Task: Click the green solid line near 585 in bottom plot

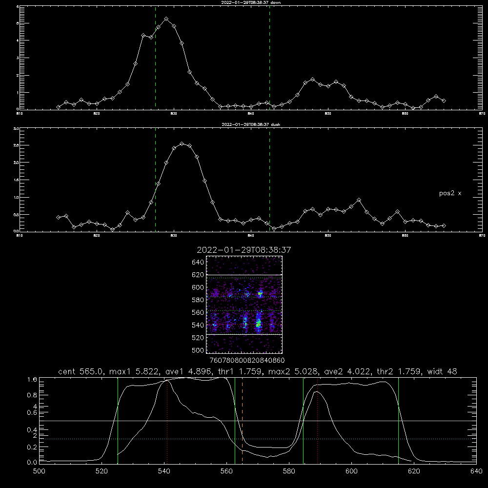Action: coord(303,420)
